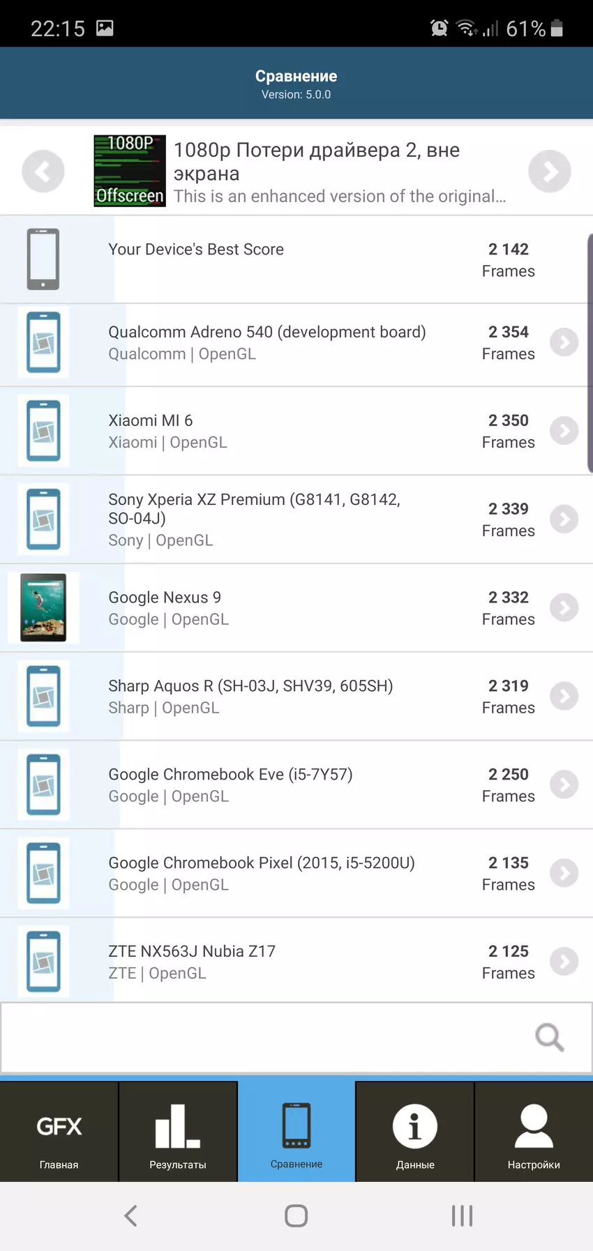Select Сравнение comparison tab
Viewport: 593px width, 1251px height.
click(296, 1132)
